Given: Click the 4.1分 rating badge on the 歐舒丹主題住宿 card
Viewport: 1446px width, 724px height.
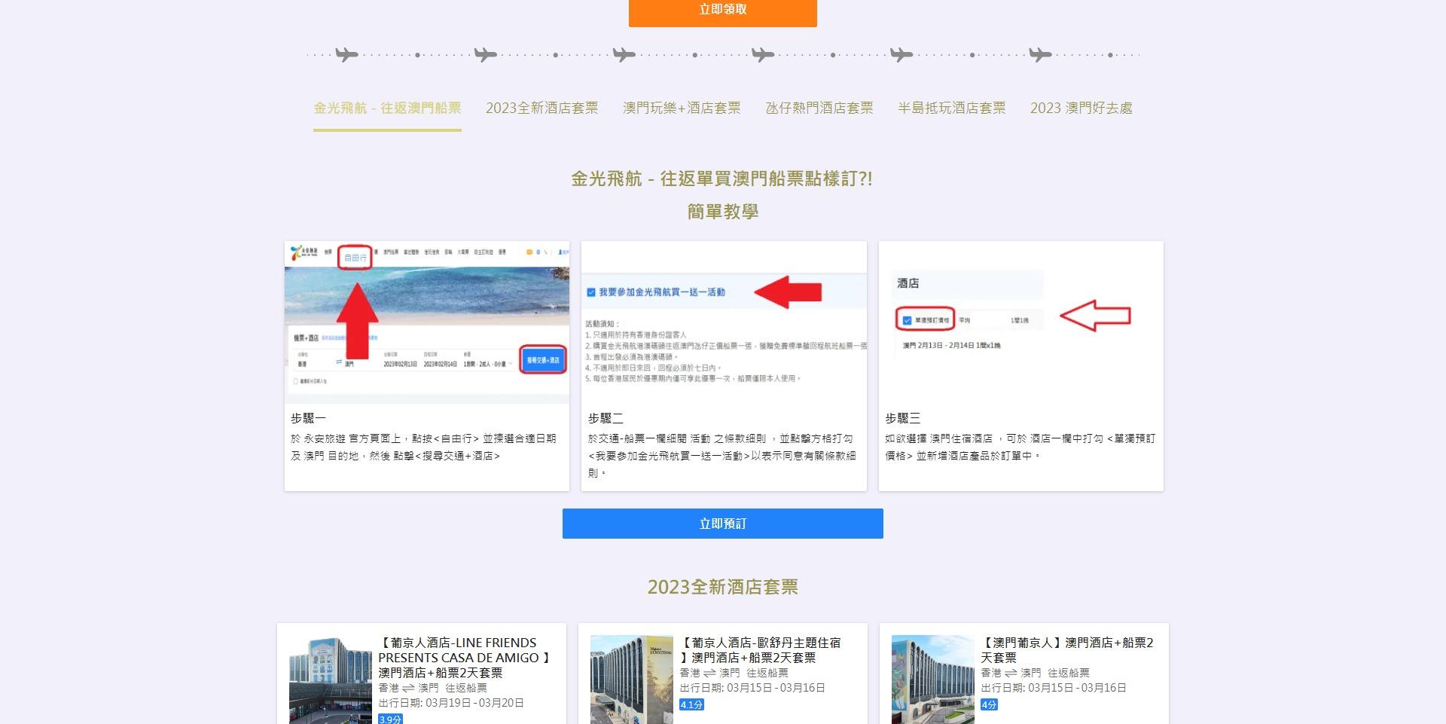Looking at the screenshot, I should (x=690, y=704).
